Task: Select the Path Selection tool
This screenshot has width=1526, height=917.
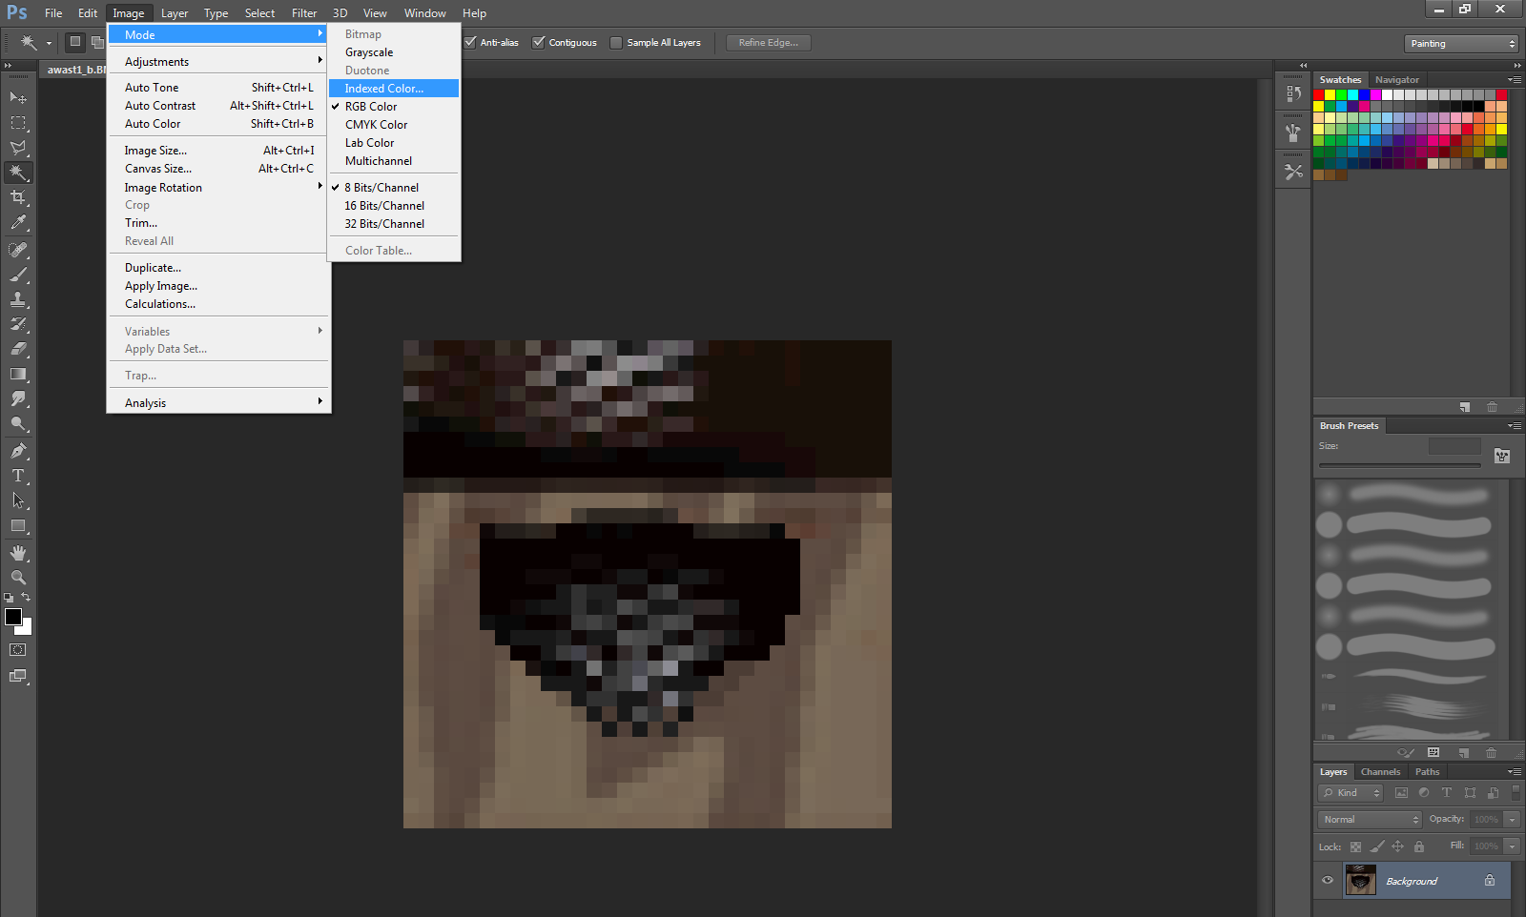Action: (18, 500)
